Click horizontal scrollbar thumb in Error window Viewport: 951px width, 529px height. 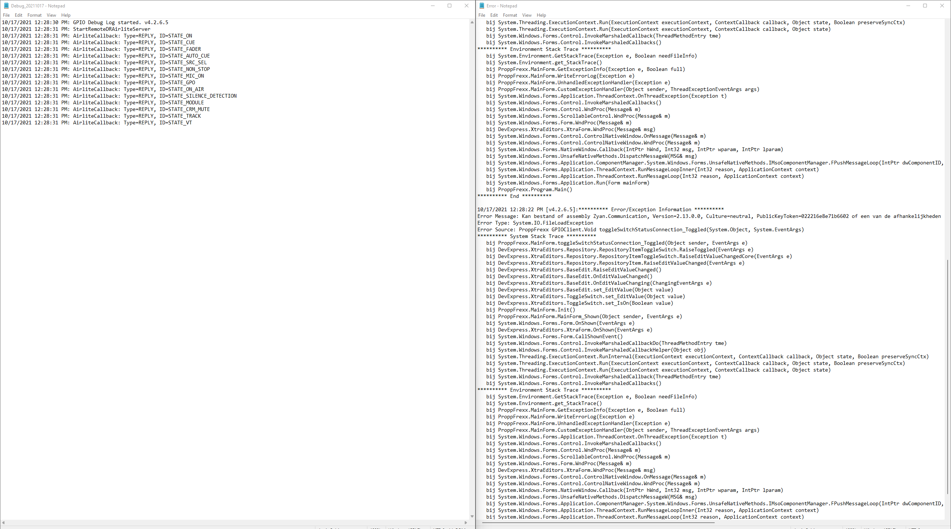coord(598,523)
